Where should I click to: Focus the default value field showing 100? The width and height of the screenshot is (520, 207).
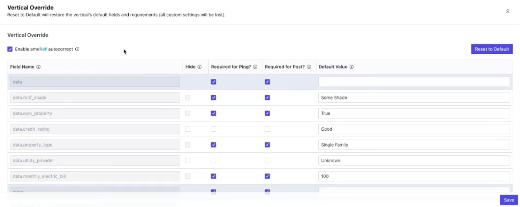point(414,176)
